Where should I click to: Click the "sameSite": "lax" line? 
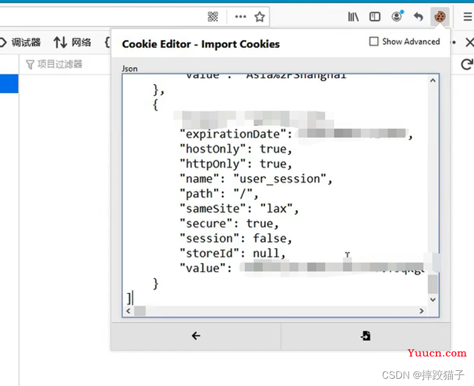tap(239, 208)
